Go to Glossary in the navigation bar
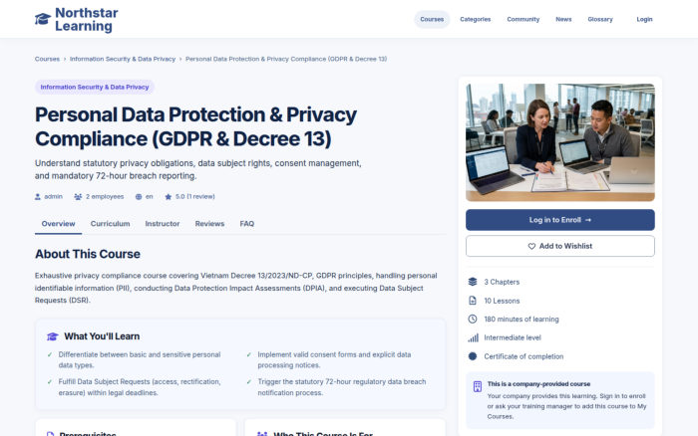Viewport: 698px width, 436px height. coord(600,20)
